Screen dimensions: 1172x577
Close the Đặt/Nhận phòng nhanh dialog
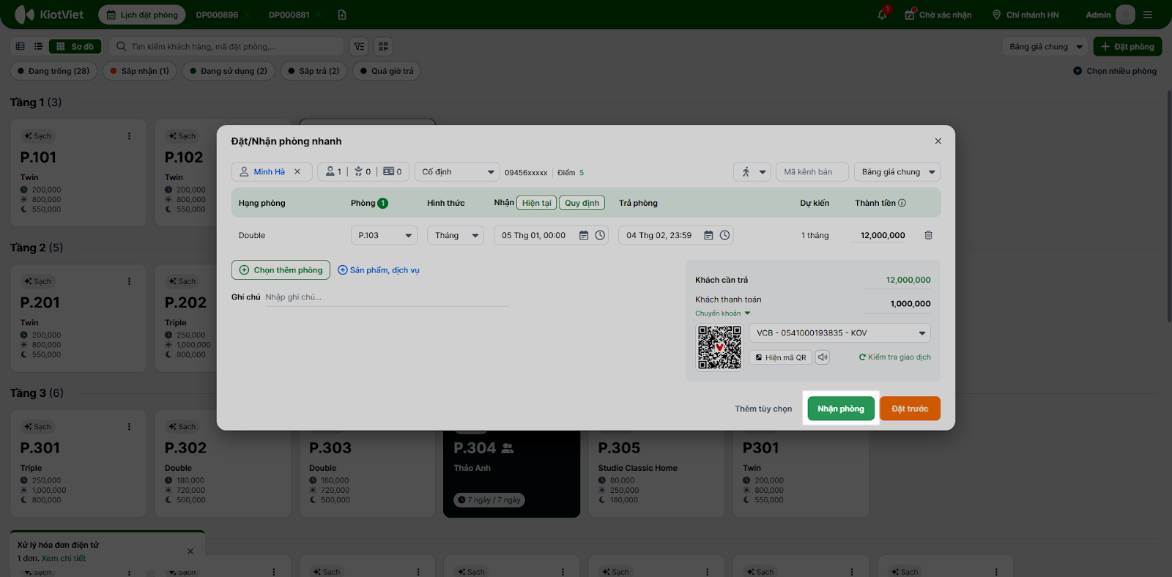[x=938, y=141]
